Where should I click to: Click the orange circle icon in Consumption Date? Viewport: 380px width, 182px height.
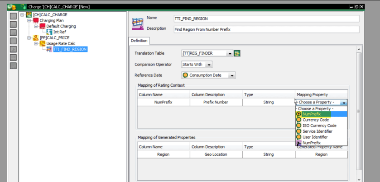[185, 75]
